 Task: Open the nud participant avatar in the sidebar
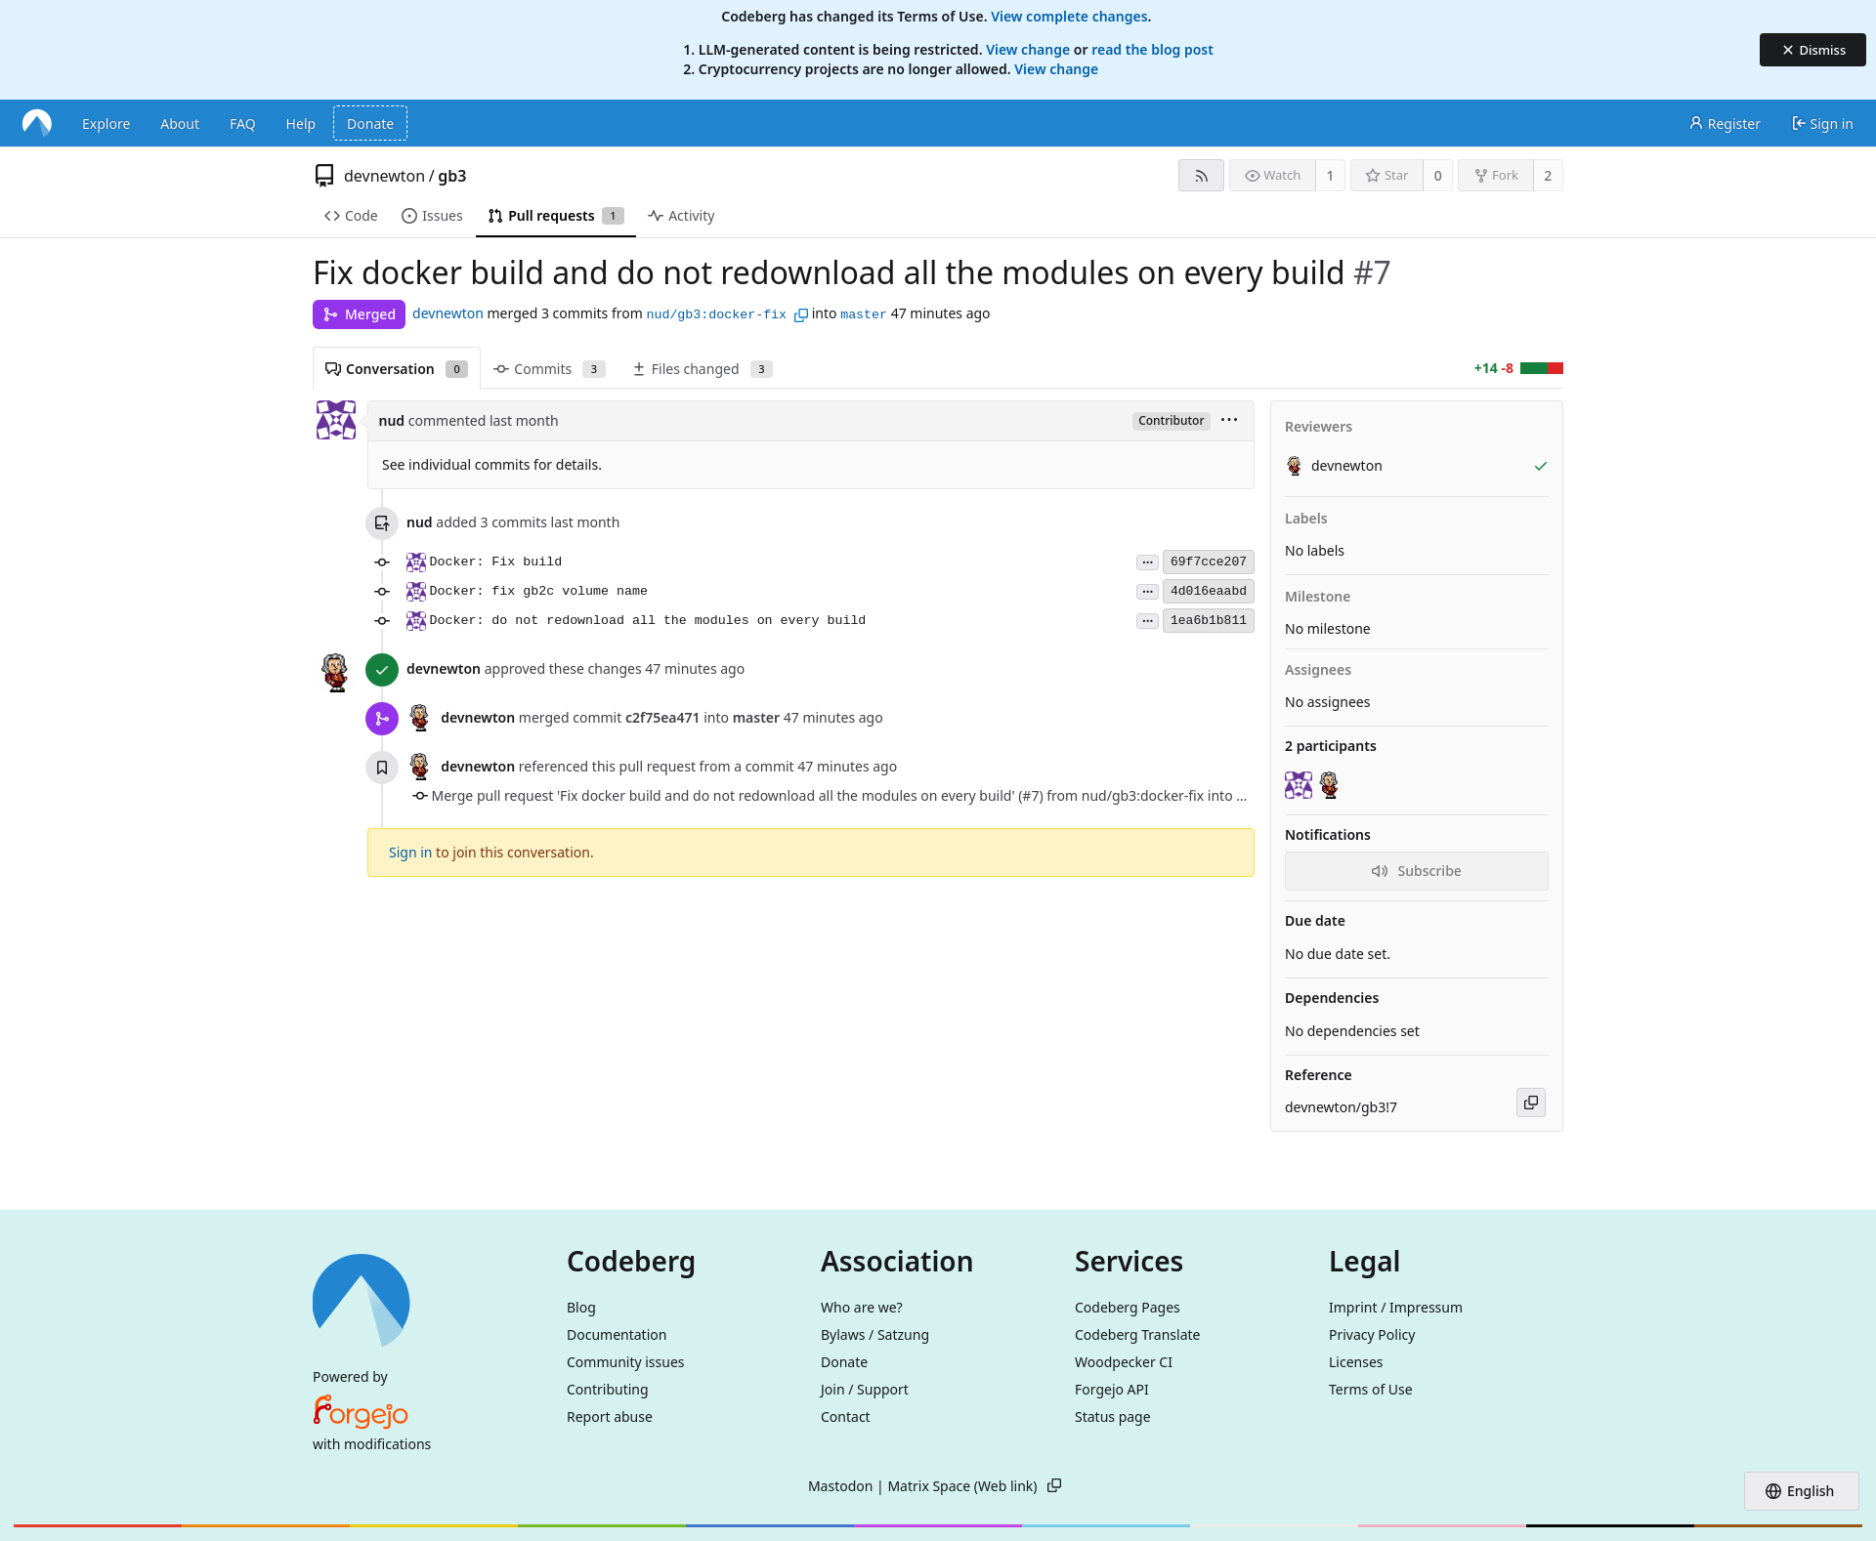[x=1299, y=785]
